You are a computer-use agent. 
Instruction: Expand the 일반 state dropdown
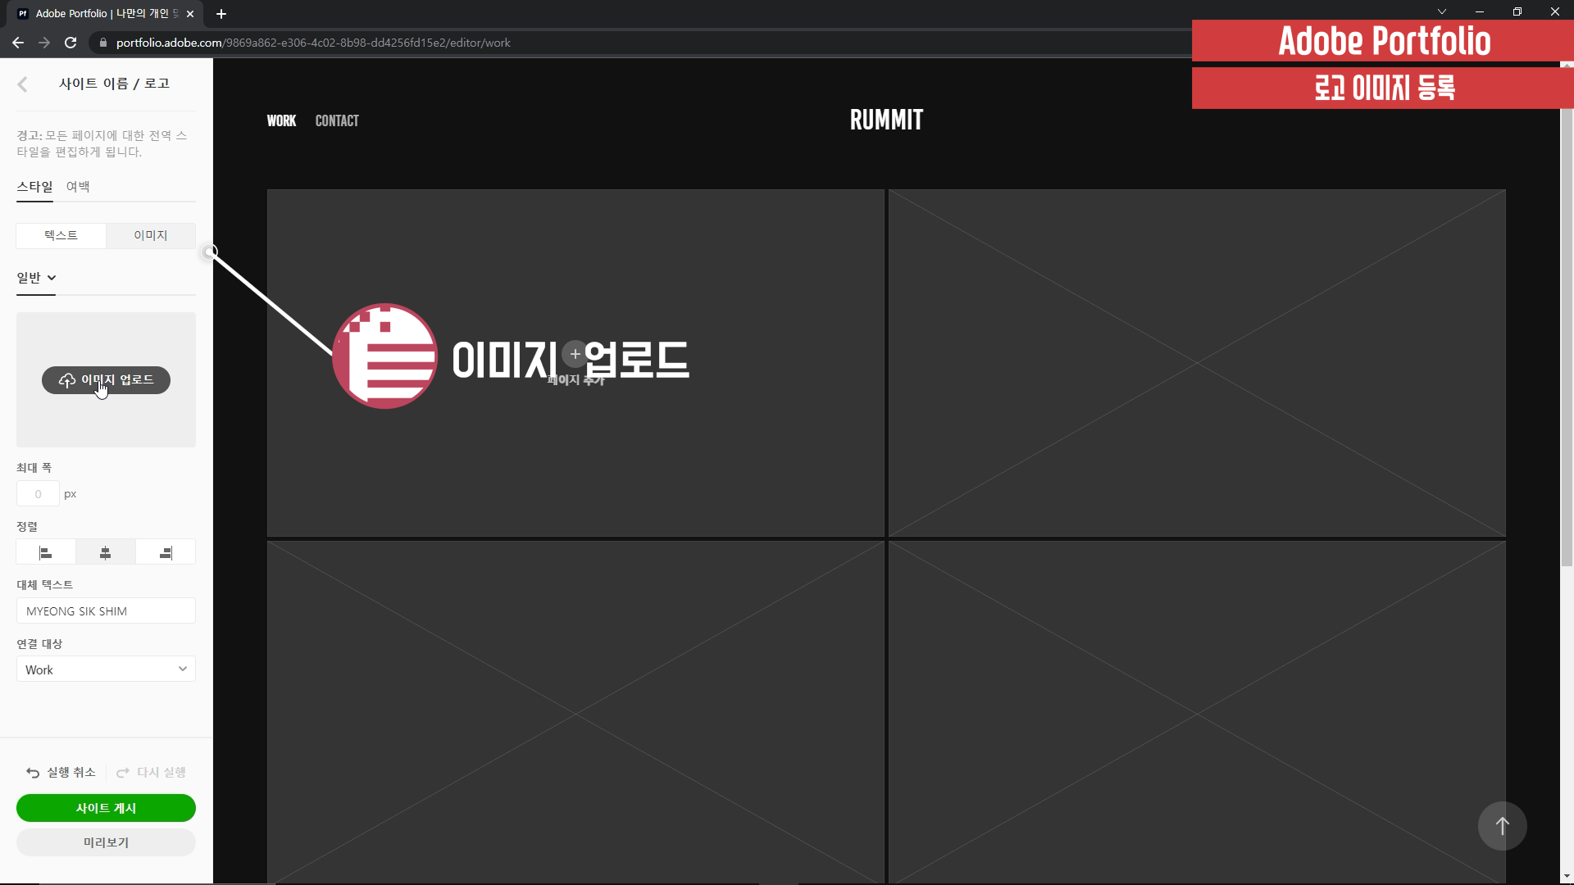click(x=36, y=278)
